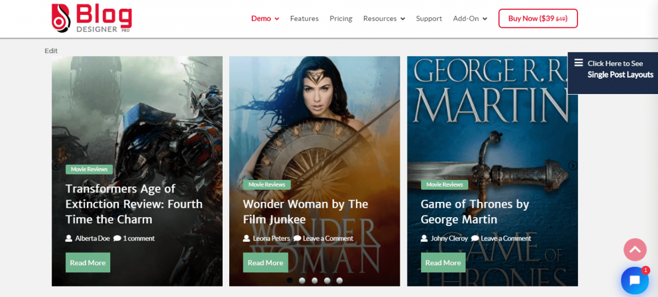Click the Blog Designer Pro logo

tap(91, 19)
